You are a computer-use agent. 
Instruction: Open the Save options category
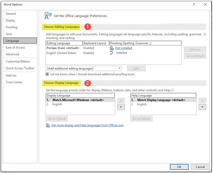click(x=20, y=34)
